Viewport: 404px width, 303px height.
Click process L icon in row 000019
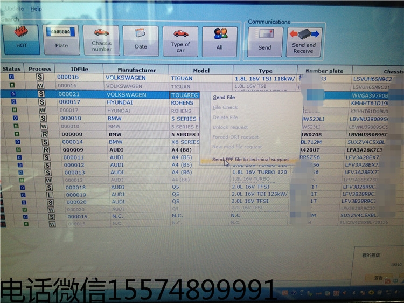(x=50, y=195)
